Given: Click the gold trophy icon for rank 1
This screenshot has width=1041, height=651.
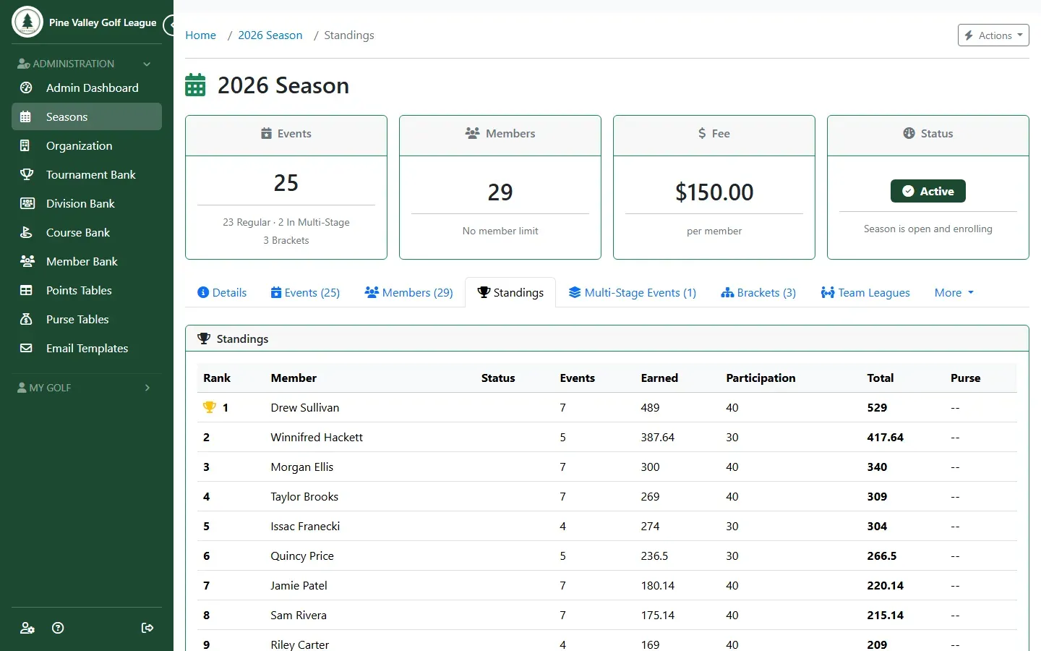Looking at the screenshot, I should click(210, 407).
